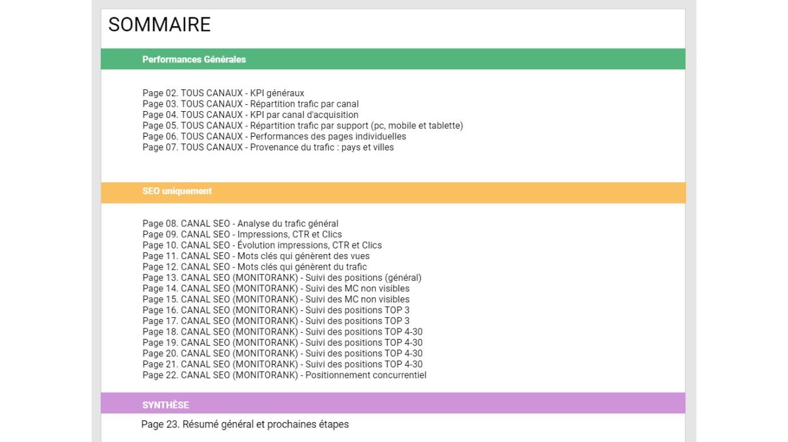Open Page 10 Évolution impressions, CTR et Clics
Viewport: 788px width, 442px height.
(262, 245)
